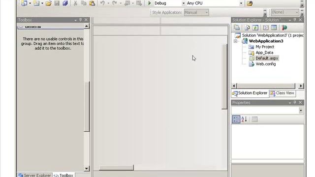The image size is (315, 177).
Task: Toggle Show All Files in Solution Explorer
Action: point(247,28)
